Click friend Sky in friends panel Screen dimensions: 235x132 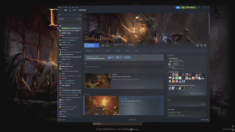(173, 67)
